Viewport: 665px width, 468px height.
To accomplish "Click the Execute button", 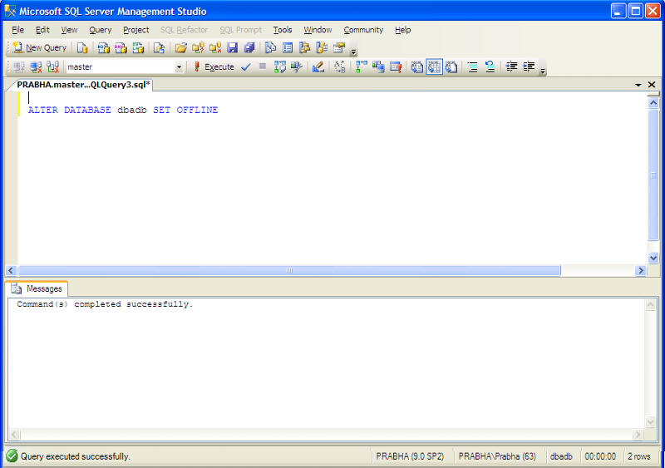I will tap(214, 67).
